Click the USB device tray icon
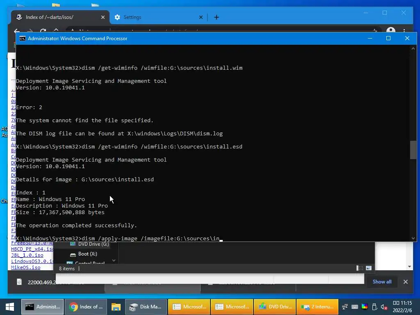 tap(374, 307)
